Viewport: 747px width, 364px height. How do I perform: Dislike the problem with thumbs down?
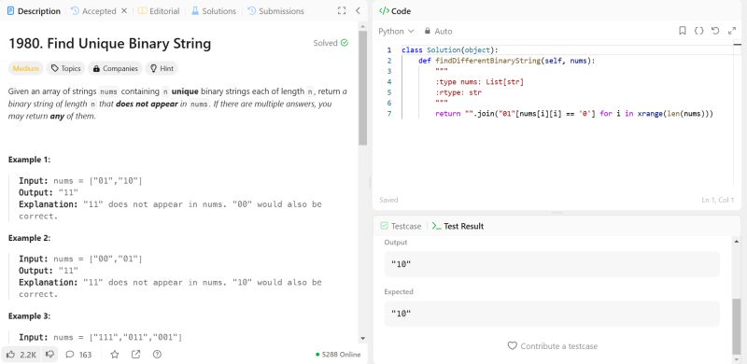coord(49,355)
